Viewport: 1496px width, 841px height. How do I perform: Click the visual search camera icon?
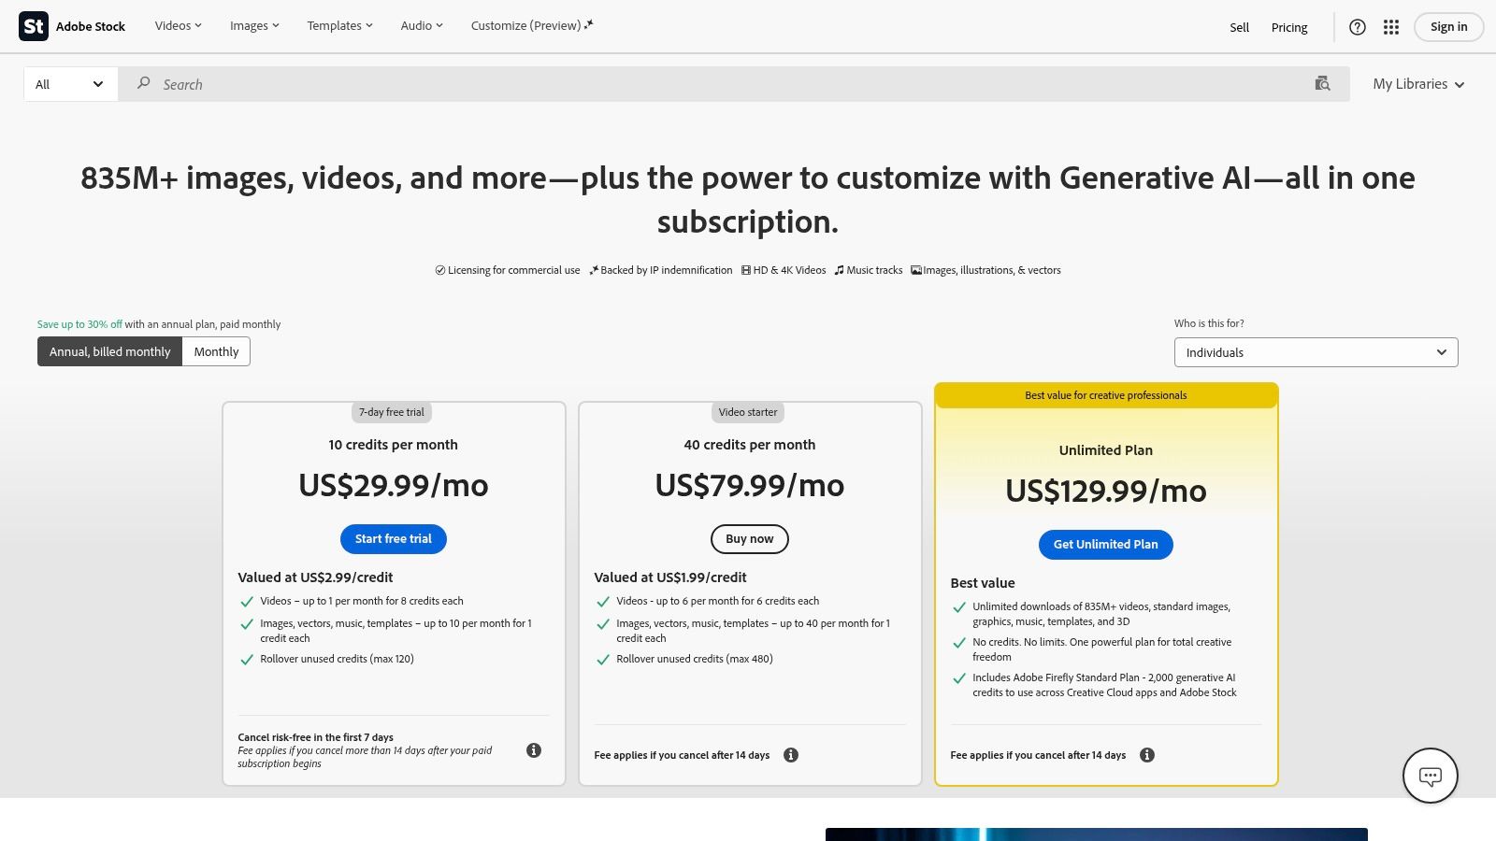pos(1322,84)
